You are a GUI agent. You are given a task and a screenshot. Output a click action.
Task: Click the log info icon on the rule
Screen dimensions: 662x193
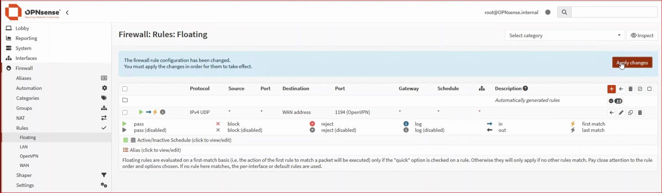click(x=163, y=112)
